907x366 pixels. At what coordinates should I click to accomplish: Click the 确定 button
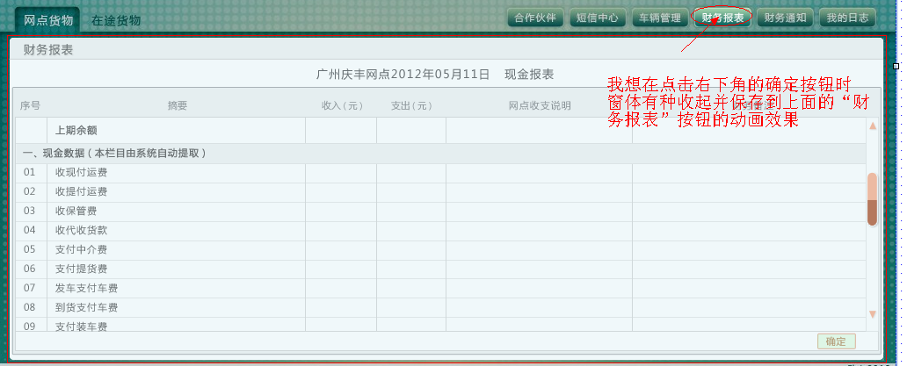coord(837,341)
